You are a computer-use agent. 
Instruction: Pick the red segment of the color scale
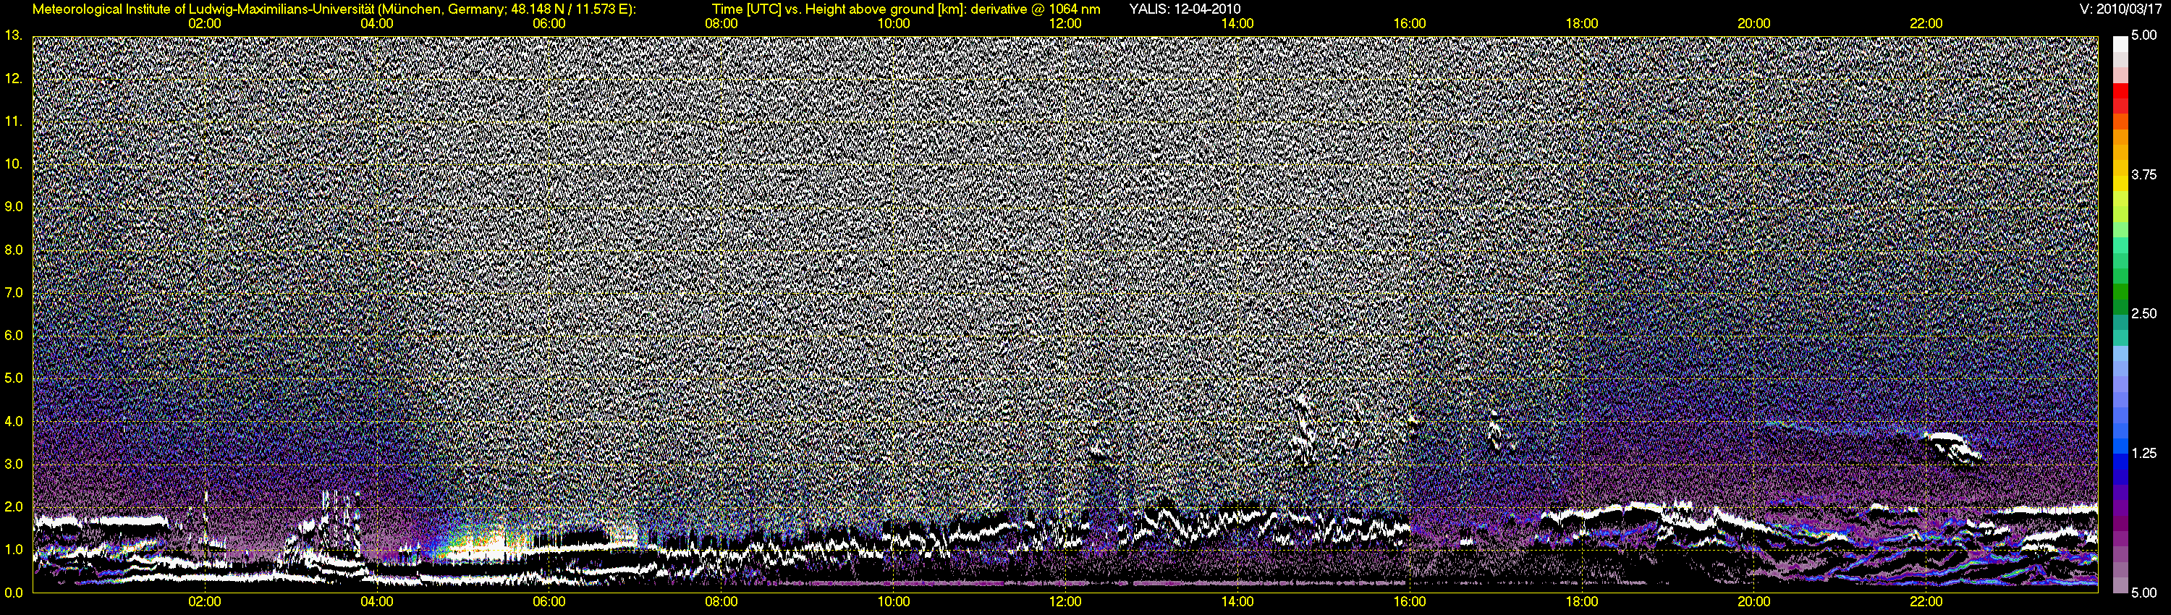[2120, 90]
